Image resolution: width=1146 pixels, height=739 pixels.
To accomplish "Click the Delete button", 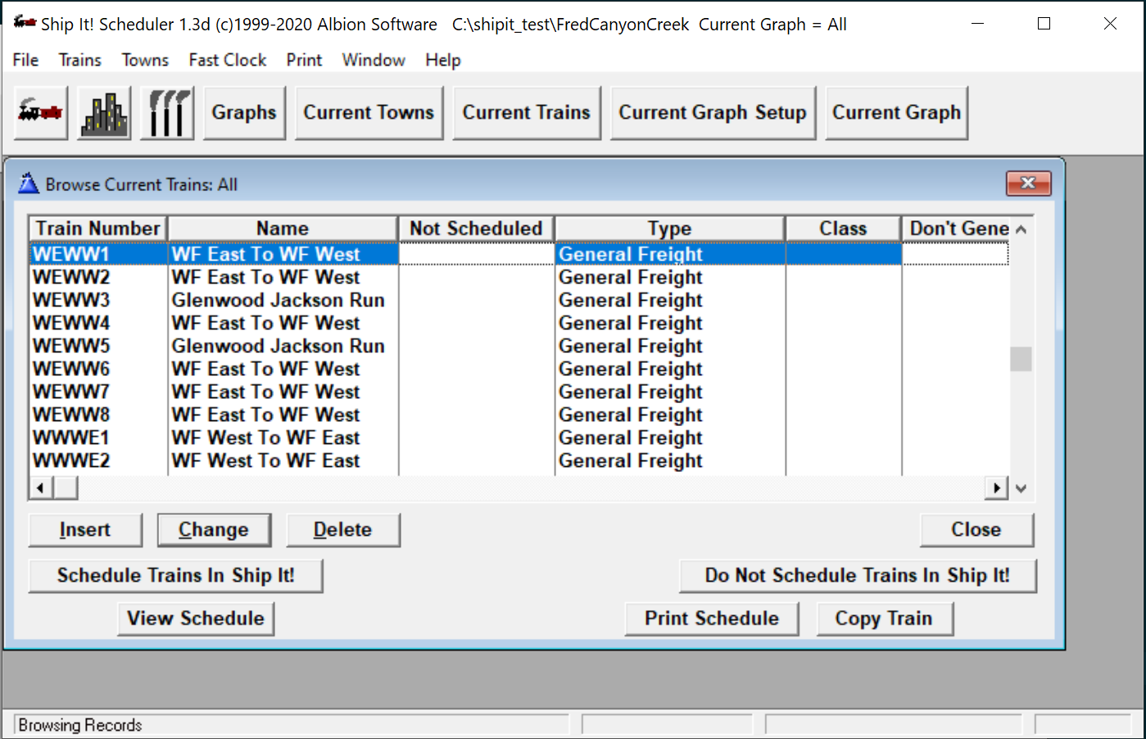I will (343, 530).
